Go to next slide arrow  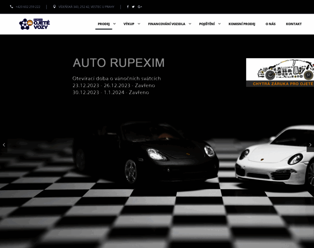tap(310, 145)
